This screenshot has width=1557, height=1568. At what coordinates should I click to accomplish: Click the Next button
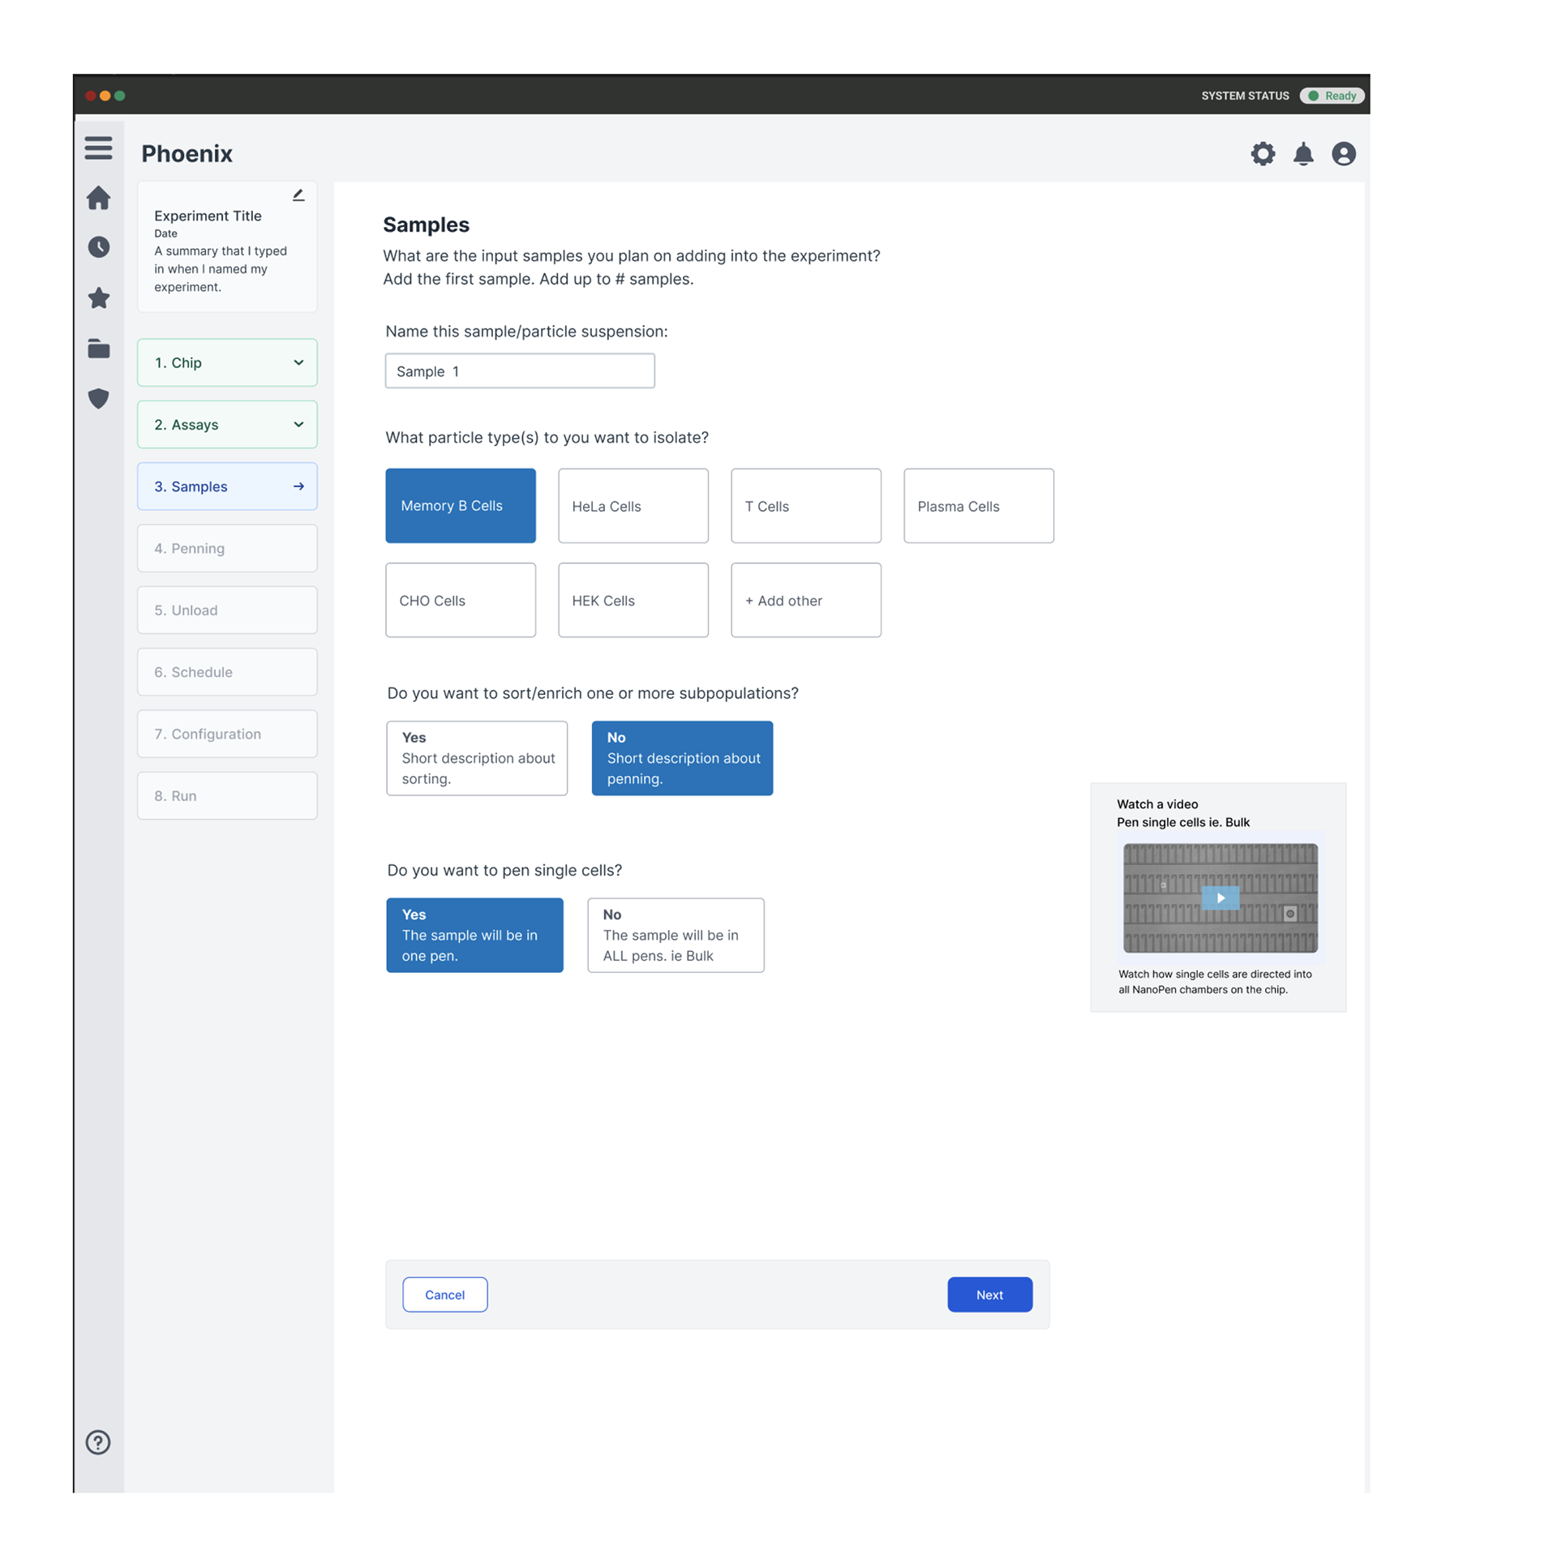tap(989, 1295)
